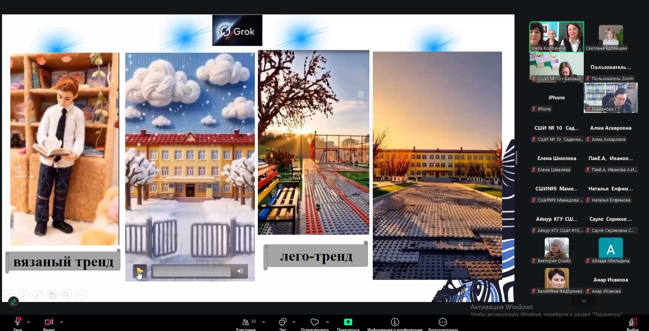Open the Чат chat panel
Viewport: 649px width, 331px height.
(x=283, y=322)
